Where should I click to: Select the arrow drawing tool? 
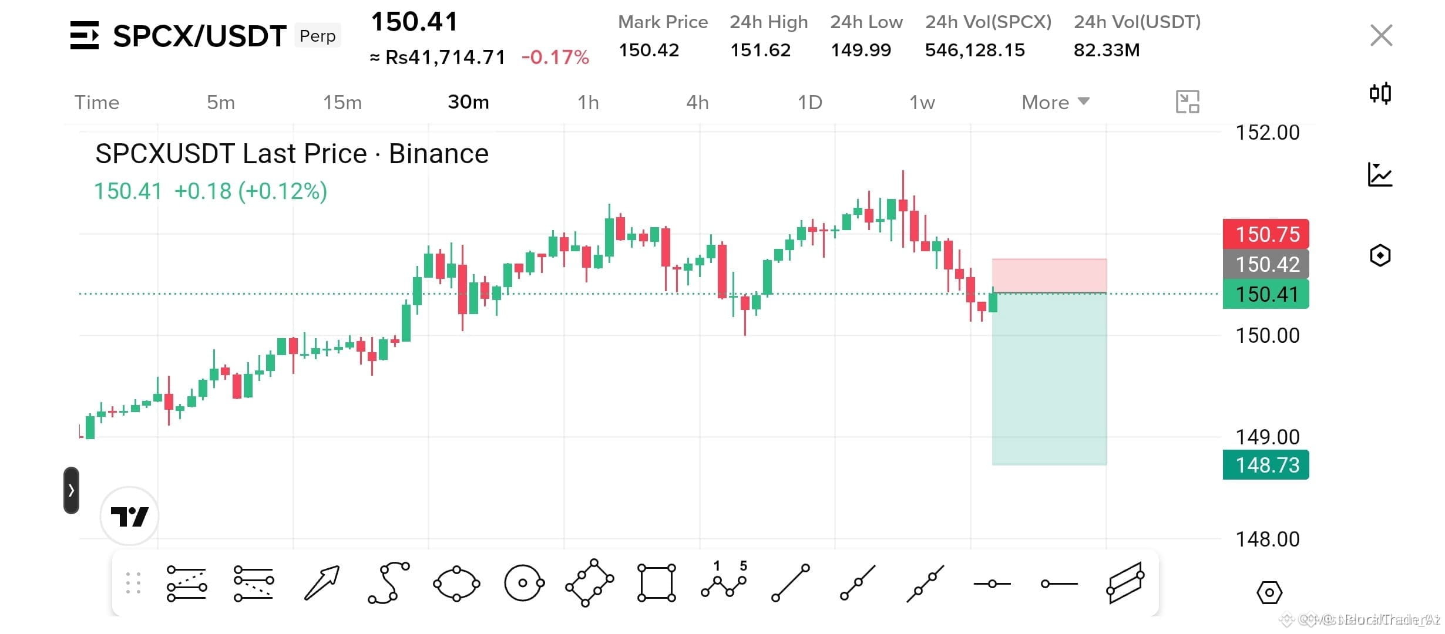[x=322, y=583]
